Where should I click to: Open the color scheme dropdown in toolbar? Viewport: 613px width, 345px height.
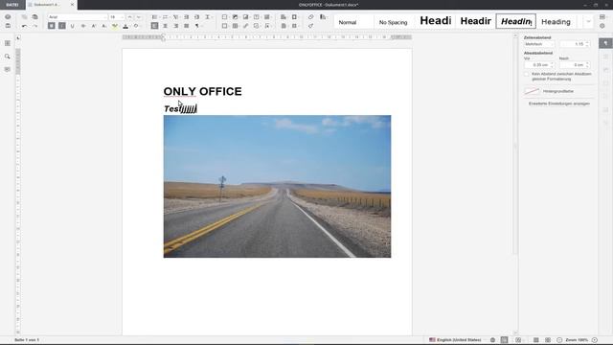pos(323,17)
